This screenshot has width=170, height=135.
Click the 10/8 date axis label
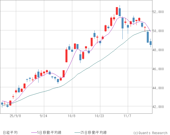pos(72,116)
